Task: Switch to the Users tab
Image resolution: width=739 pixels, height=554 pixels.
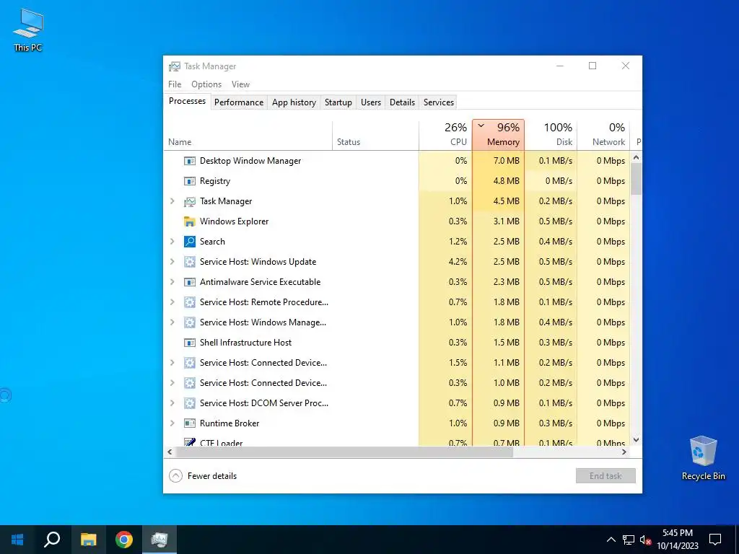Action: coord(371,102)
